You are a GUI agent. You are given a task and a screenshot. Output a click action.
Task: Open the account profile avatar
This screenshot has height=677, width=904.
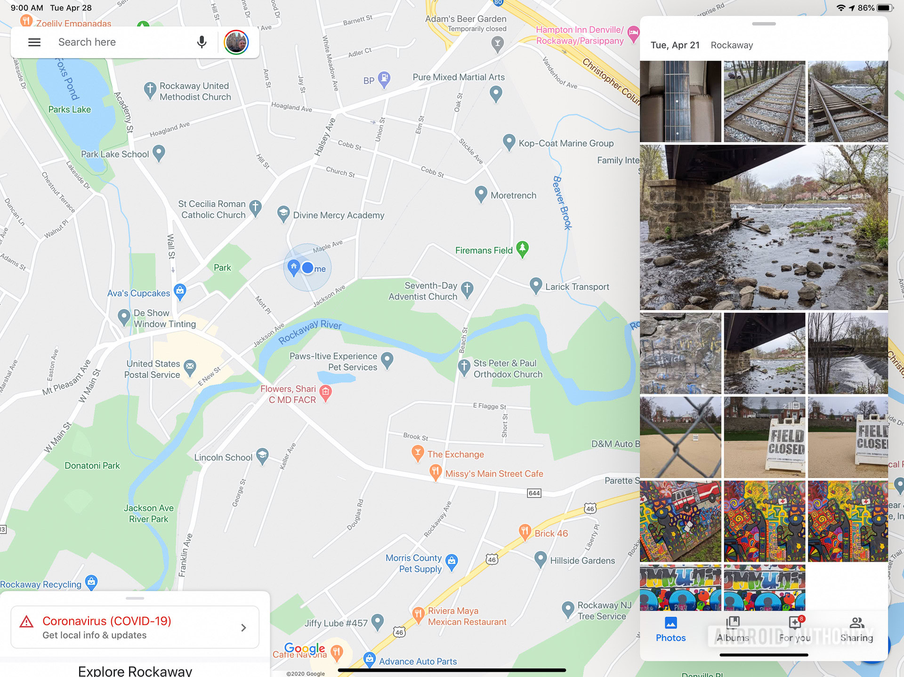pos(236,42)
